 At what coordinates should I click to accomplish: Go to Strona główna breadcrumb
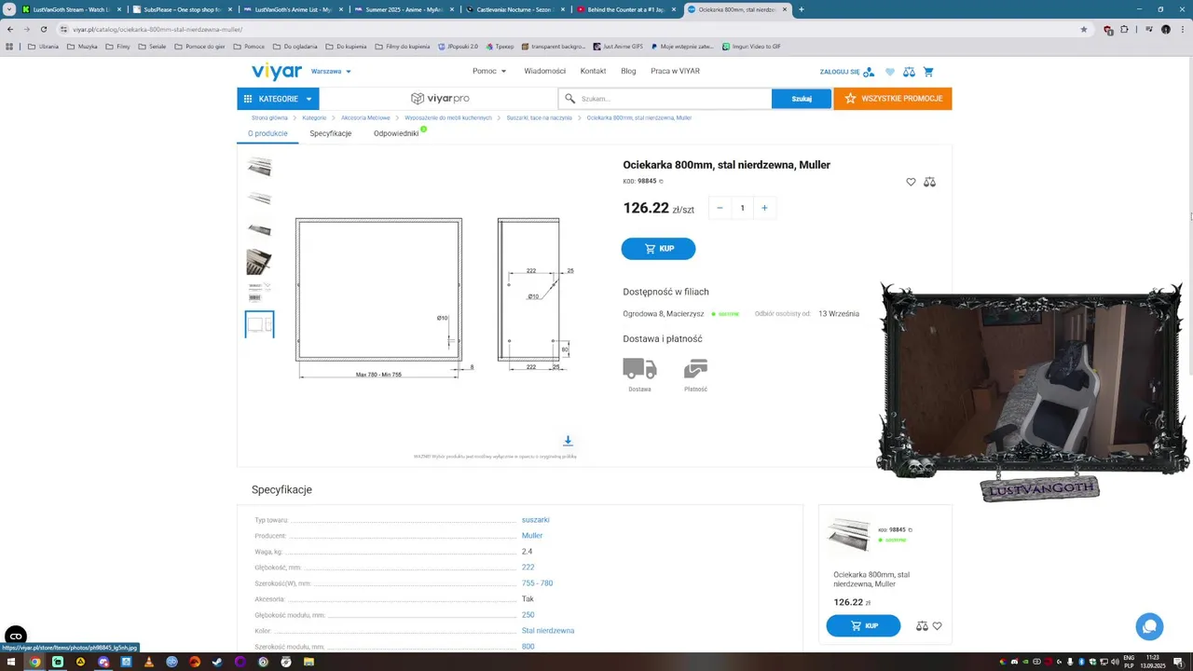pos(269,118)
